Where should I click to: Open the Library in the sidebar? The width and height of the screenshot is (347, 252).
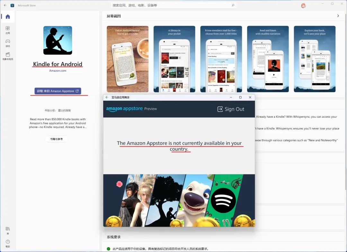(x=8, y=231)
